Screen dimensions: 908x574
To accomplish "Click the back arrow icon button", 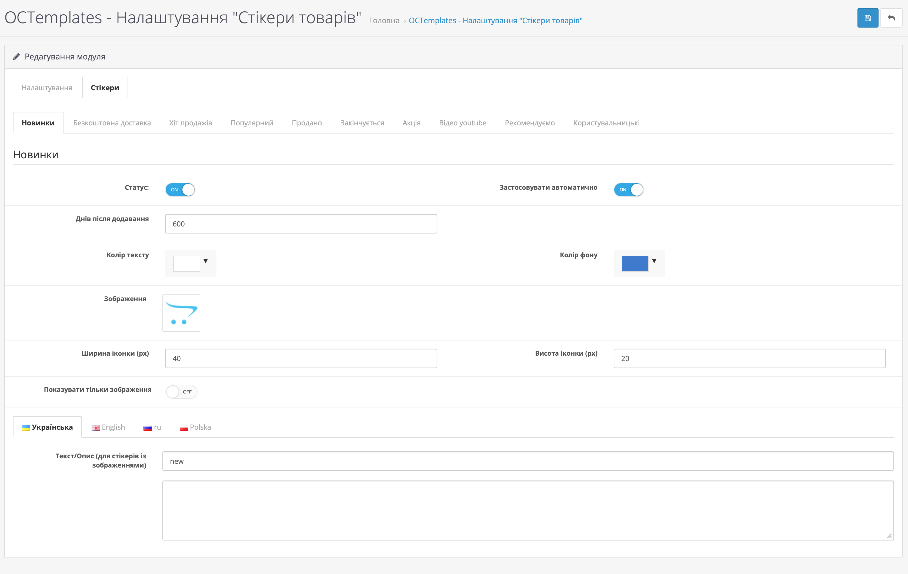I will click(x=891, y=18).
